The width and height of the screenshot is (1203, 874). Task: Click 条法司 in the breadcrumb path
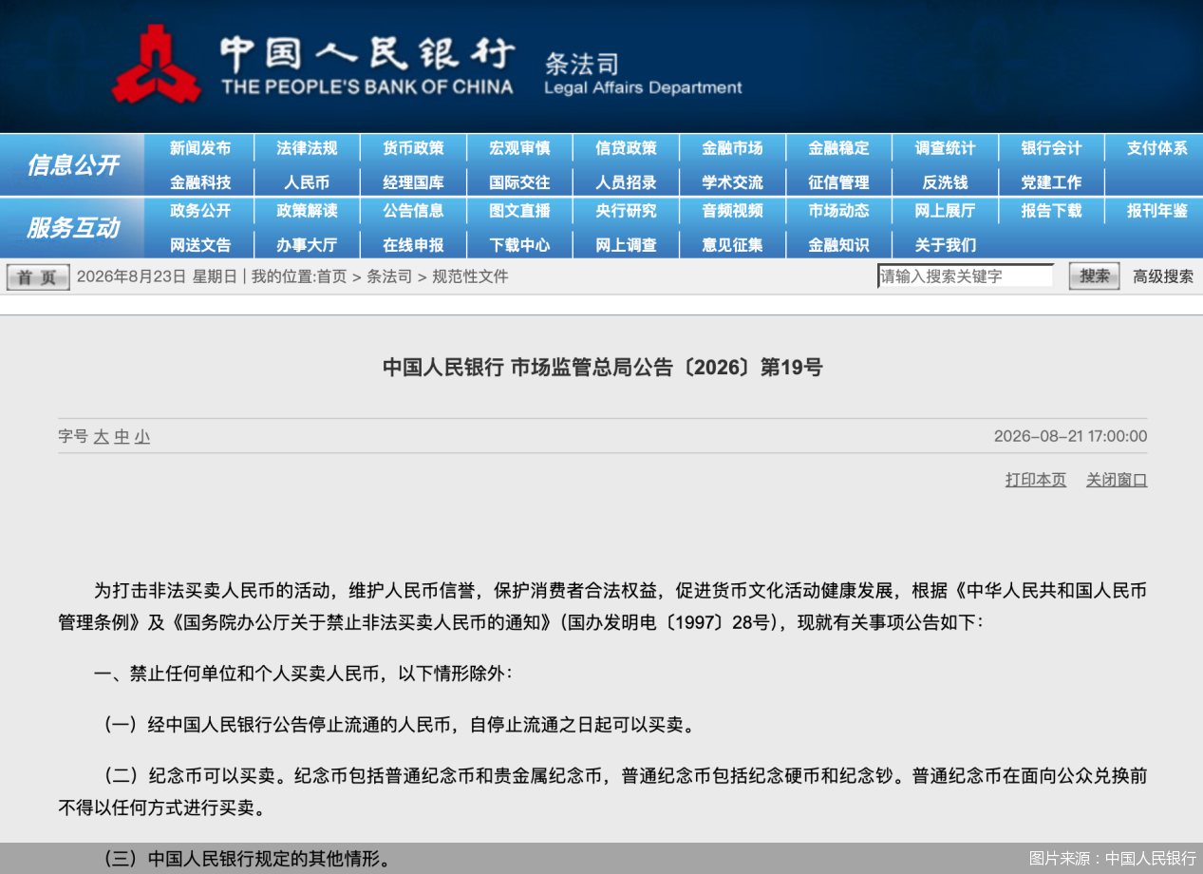[389, 277]
